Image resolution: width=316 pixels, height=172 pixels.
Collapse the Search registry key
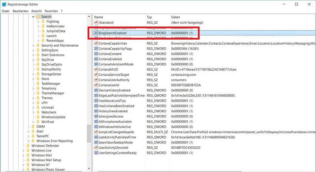pos(33,17)
